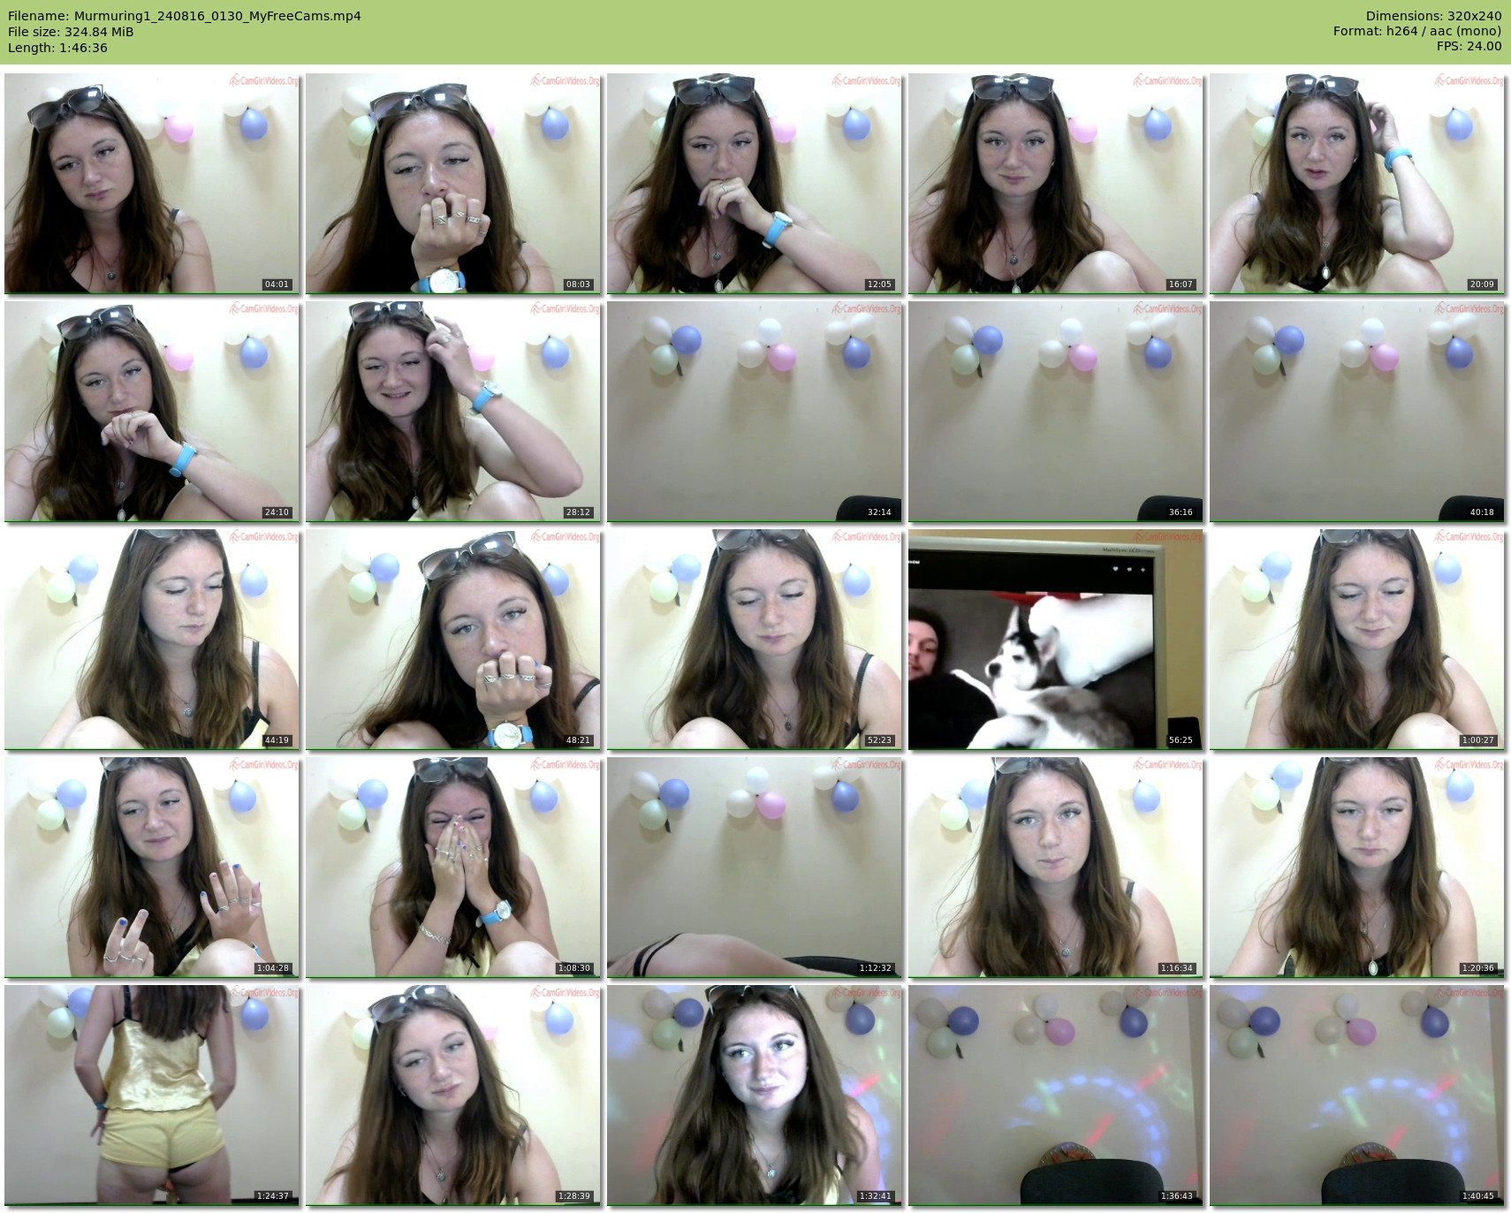
Task: Select the "File size: 324.84 MiB" text
Action: pyautogui.click(x=71, y=32)
